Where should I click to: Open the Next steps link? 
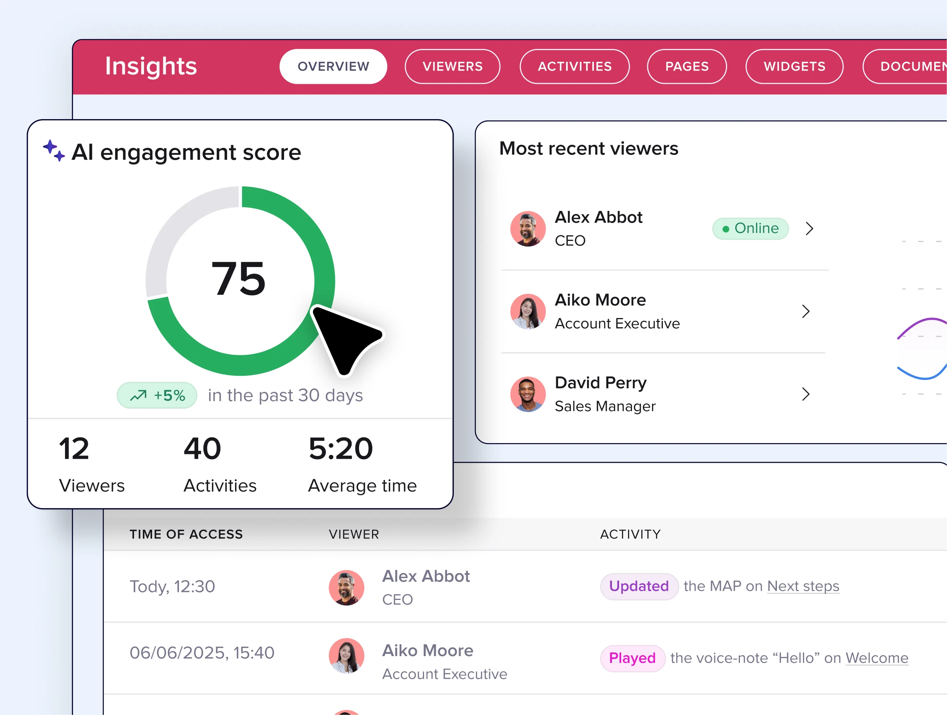coord(803,586)
